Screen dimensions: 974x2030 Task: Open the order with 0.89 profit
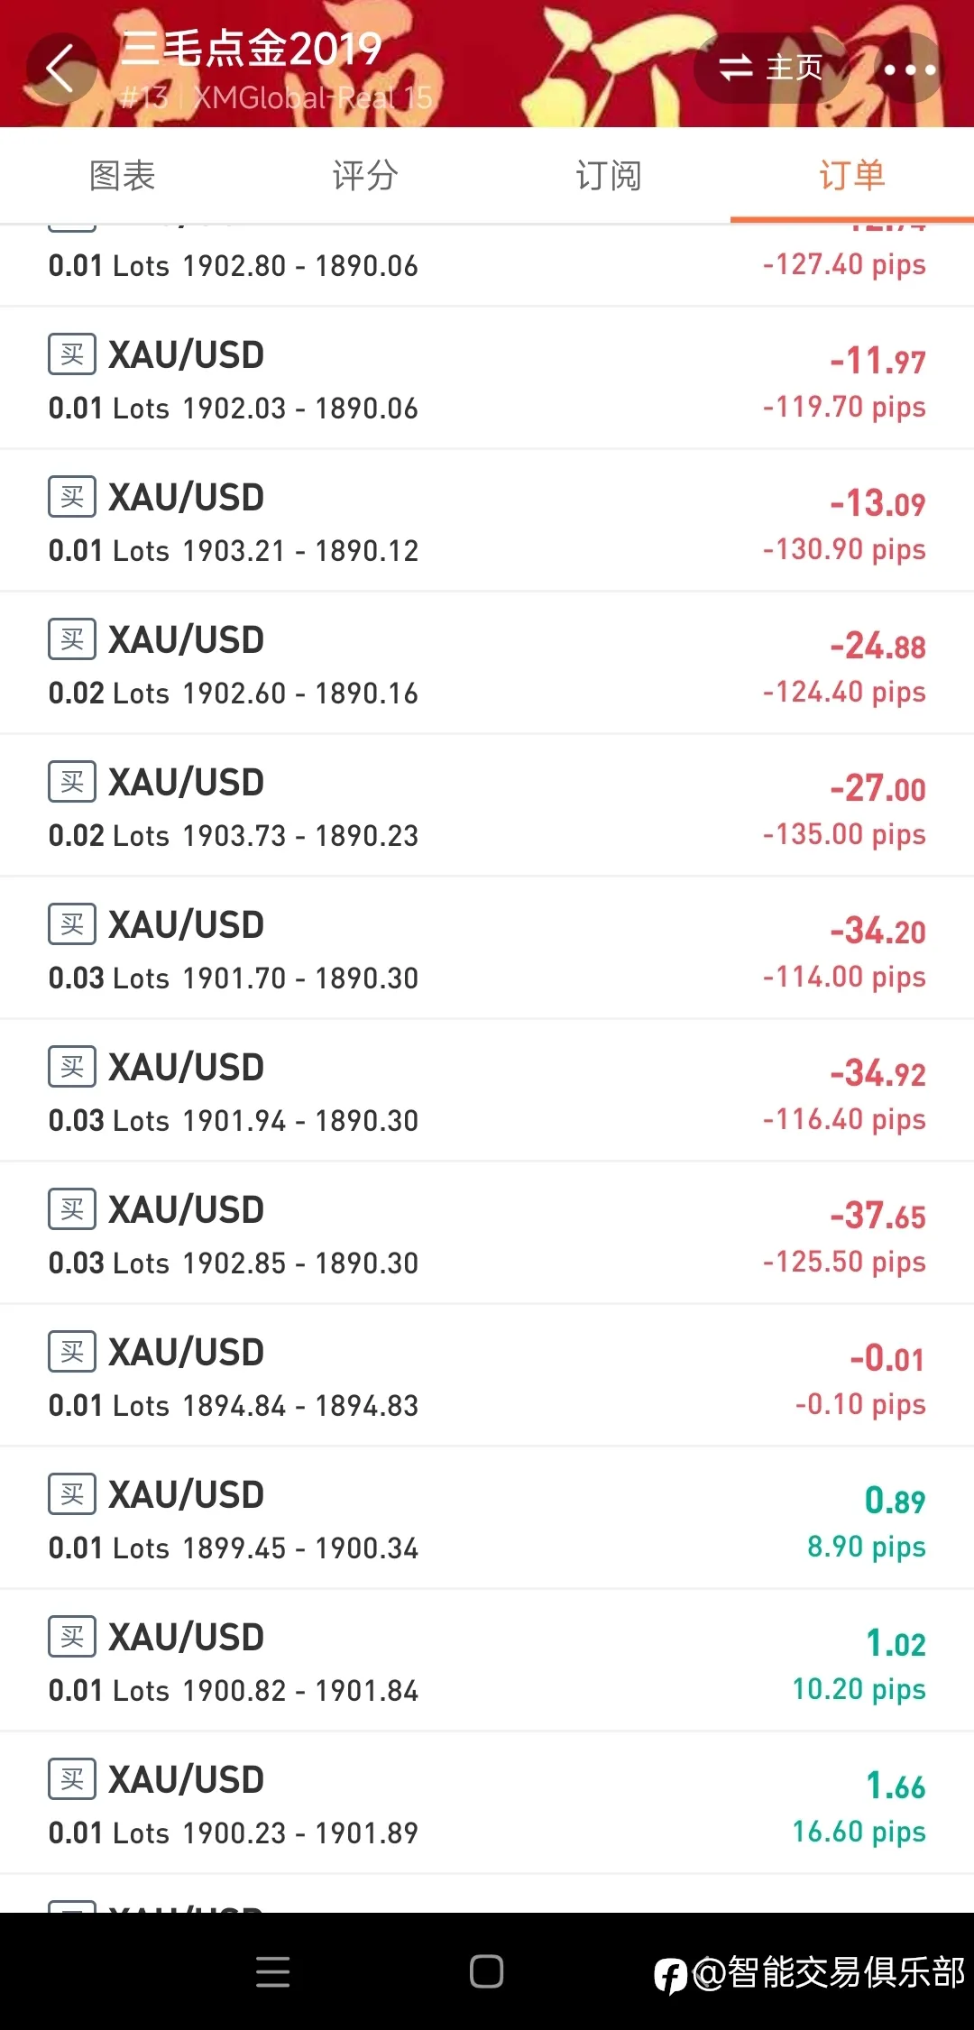(487, 1518)
